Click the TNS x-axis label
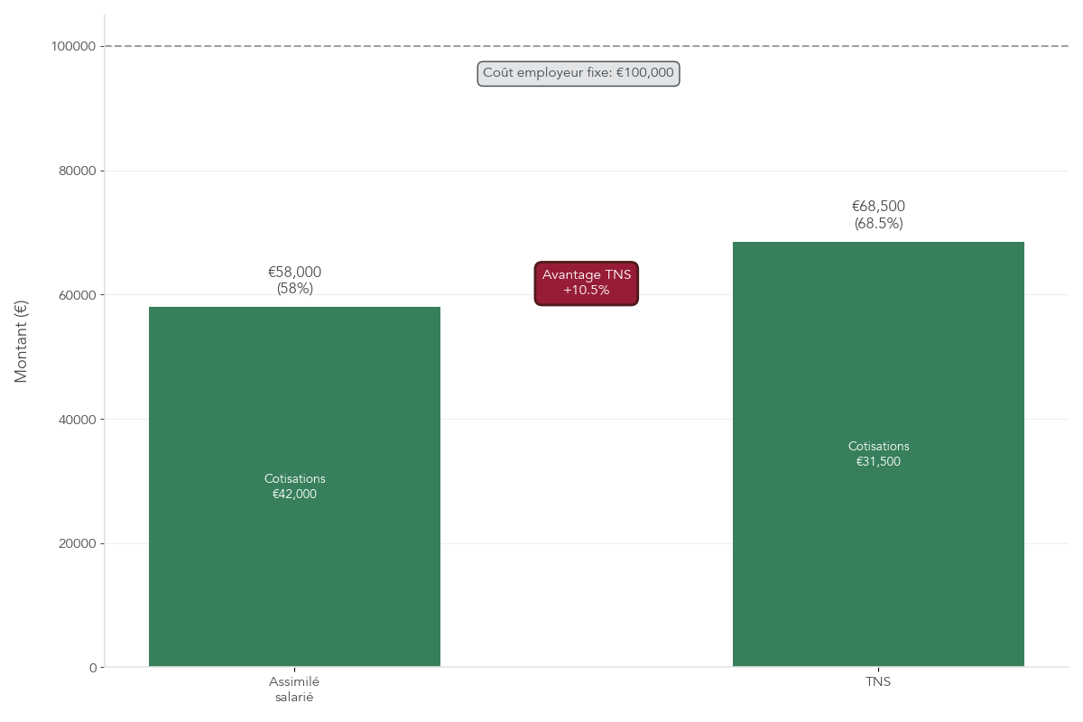 878,682
